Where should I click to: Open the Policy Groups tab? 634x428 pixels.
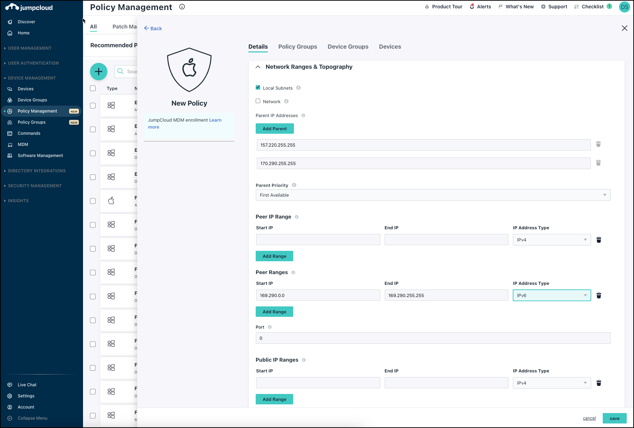297,47
